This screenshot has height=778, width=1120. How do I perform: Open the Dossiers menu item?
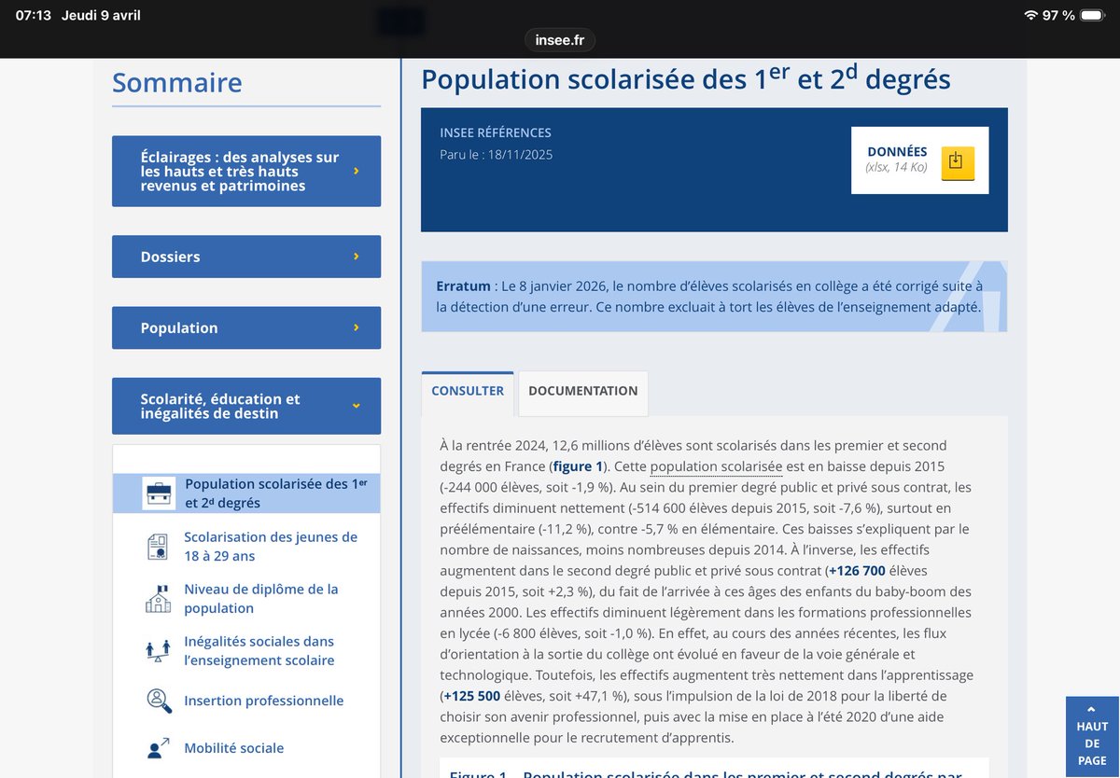pyautogui.click(x=246, y=257)
